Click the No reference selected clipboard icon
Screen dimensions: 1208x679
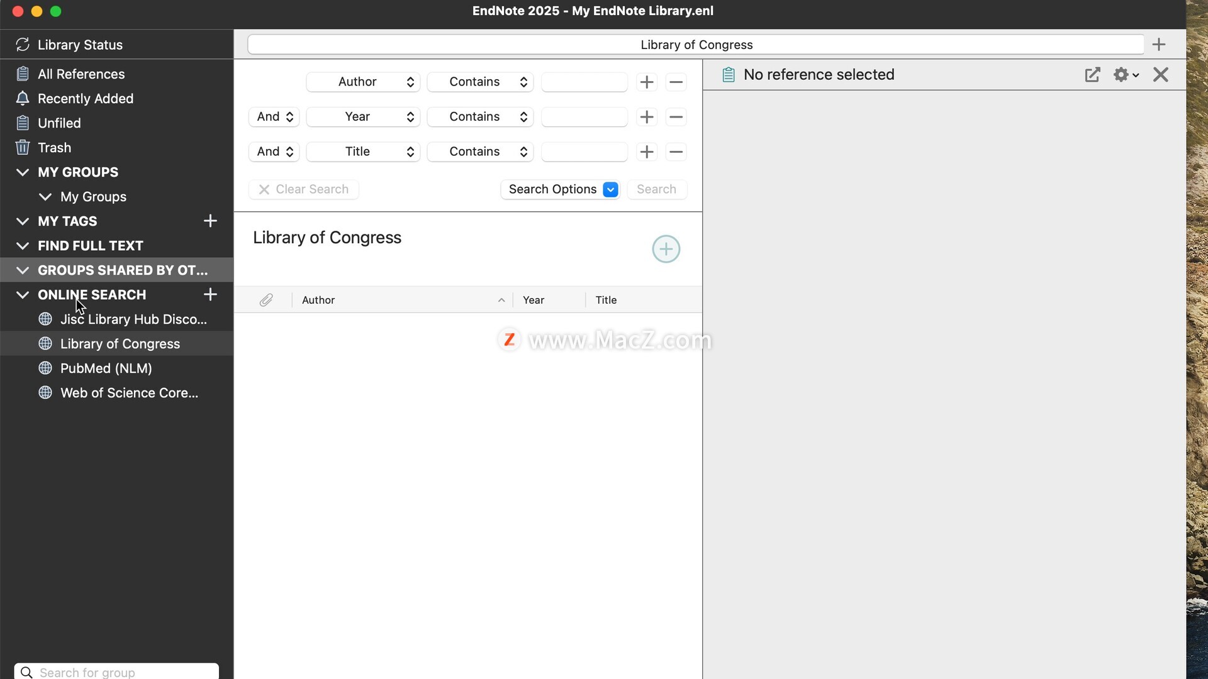[x=729, y=75]
